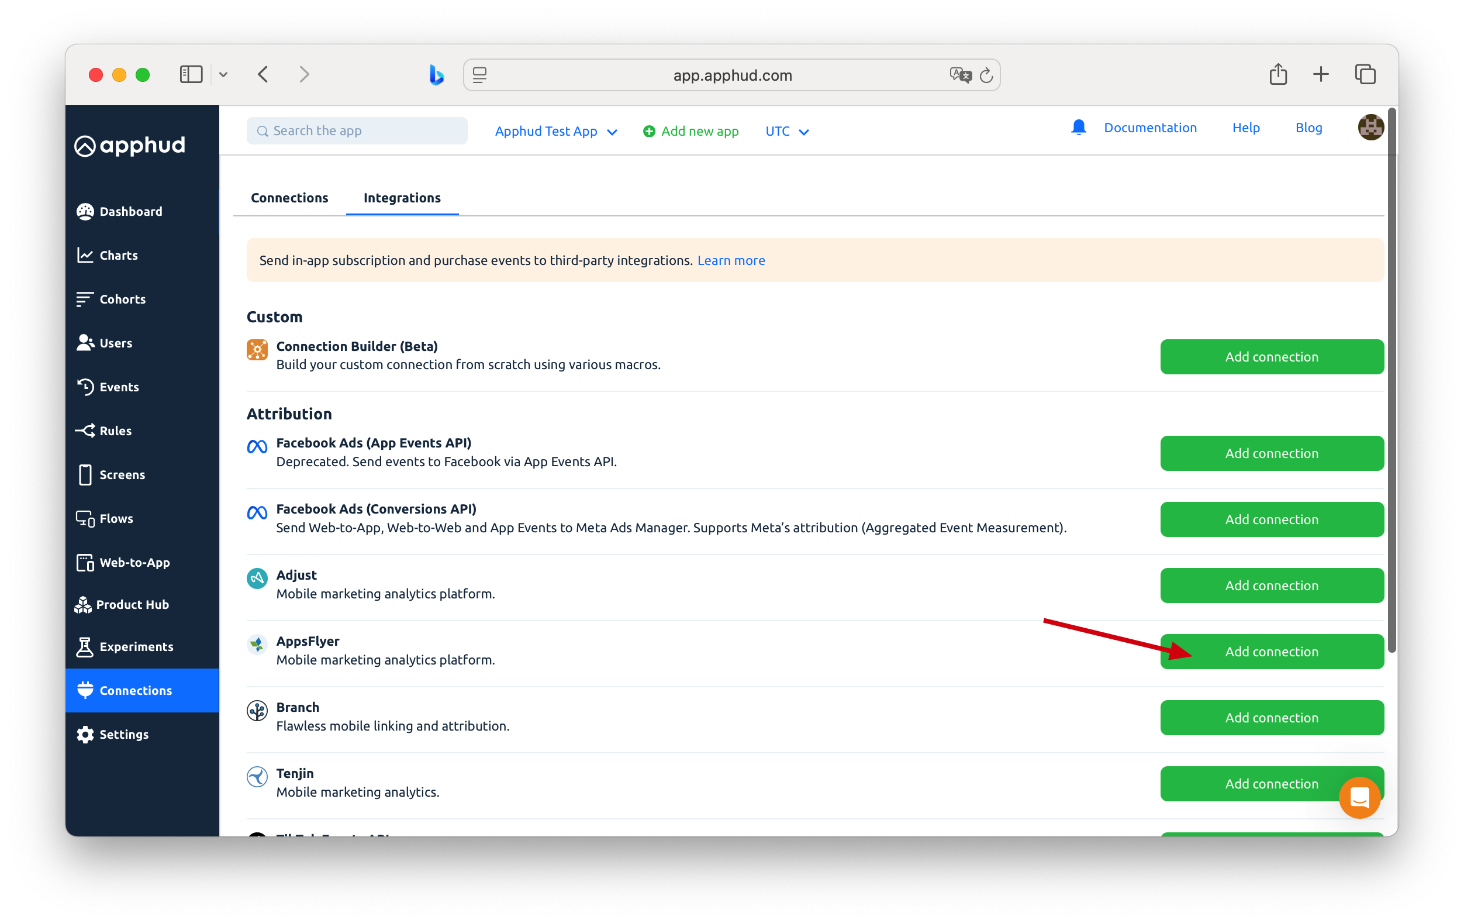Click the page vertical scrollbar
This screenshot has height=923, width=1464.
1392,380
